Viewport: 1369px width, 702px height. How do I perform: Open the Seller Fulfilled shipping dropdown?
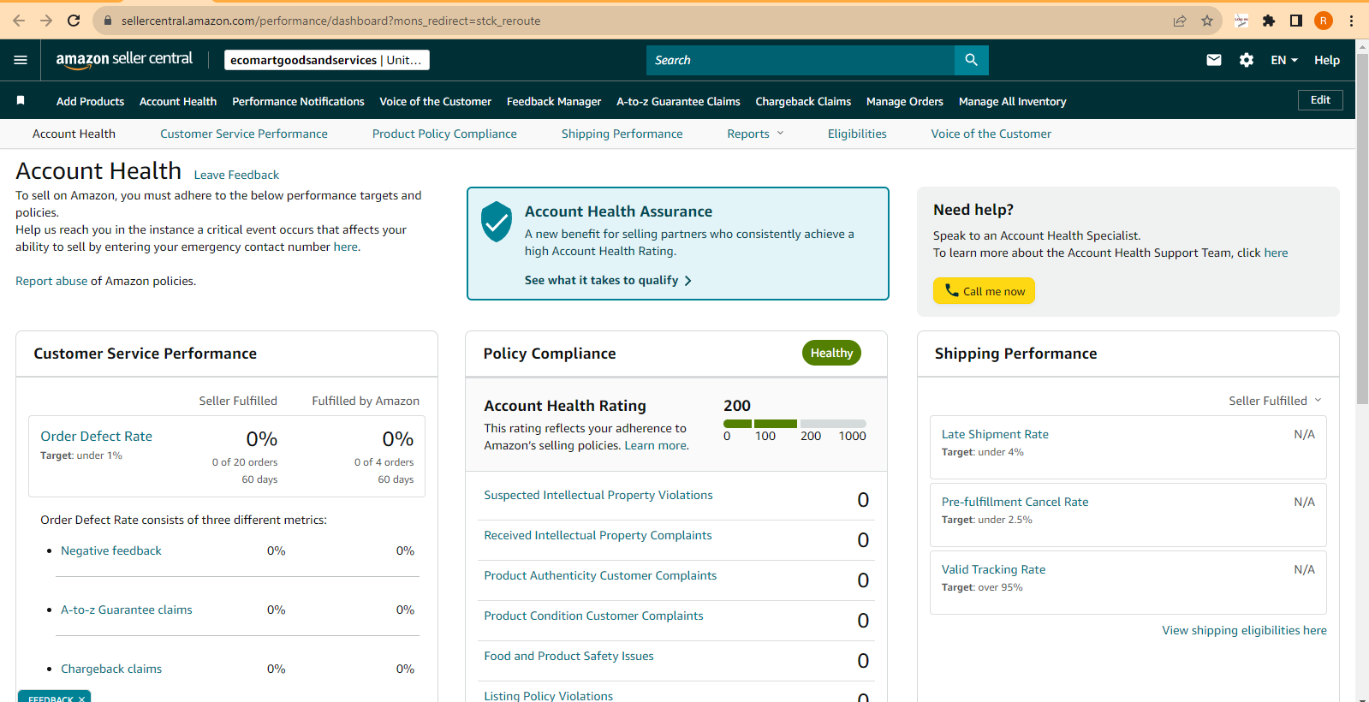(x=1275, y=401)
